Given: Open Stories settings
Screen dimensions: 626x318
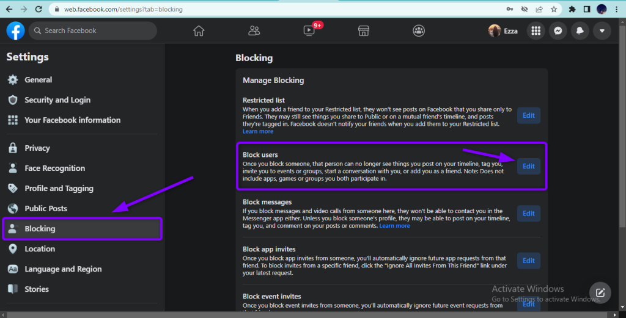Looking at the screenshot, I should tap(82, 289).
